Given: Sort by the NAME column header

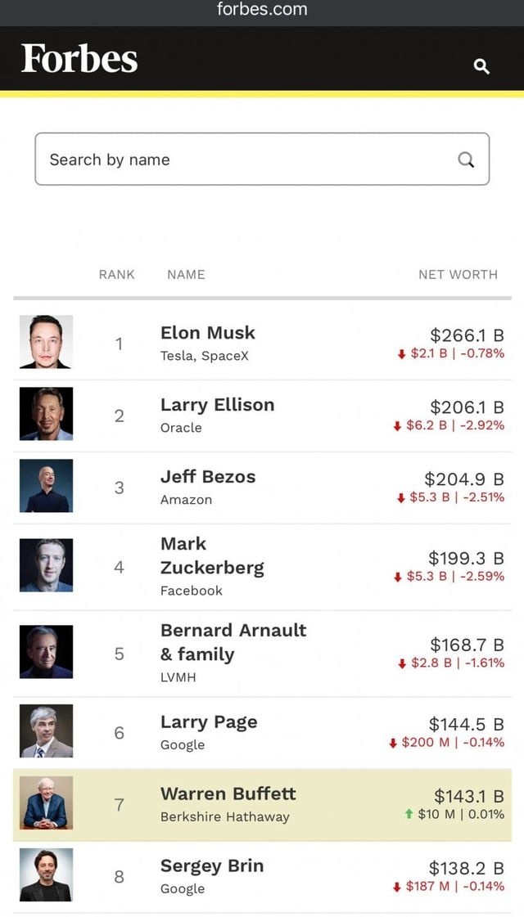Looking at the screenshot, I should coord(186,275).
